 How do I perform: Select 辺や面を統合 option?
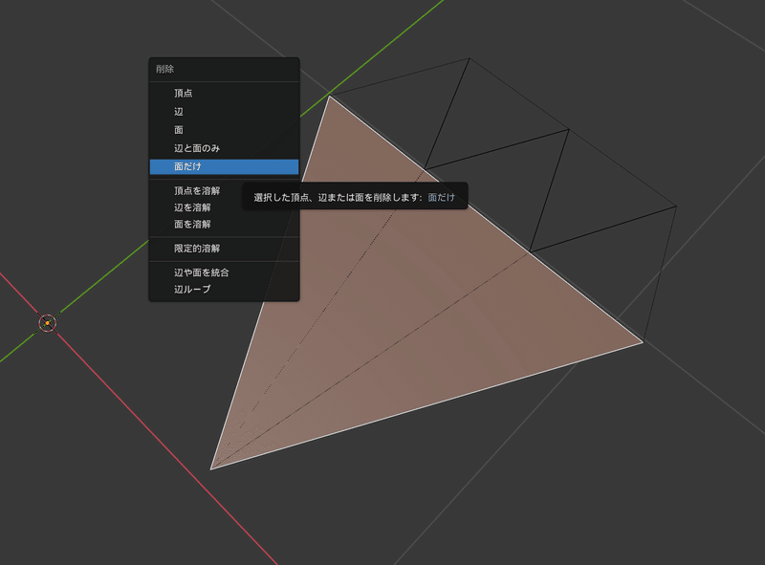[224, 272]
